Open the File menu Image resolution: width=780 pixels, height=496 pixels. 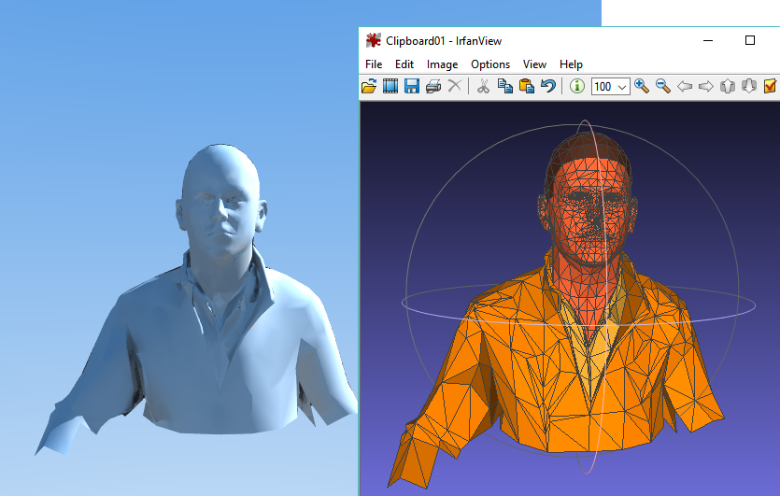374,64
